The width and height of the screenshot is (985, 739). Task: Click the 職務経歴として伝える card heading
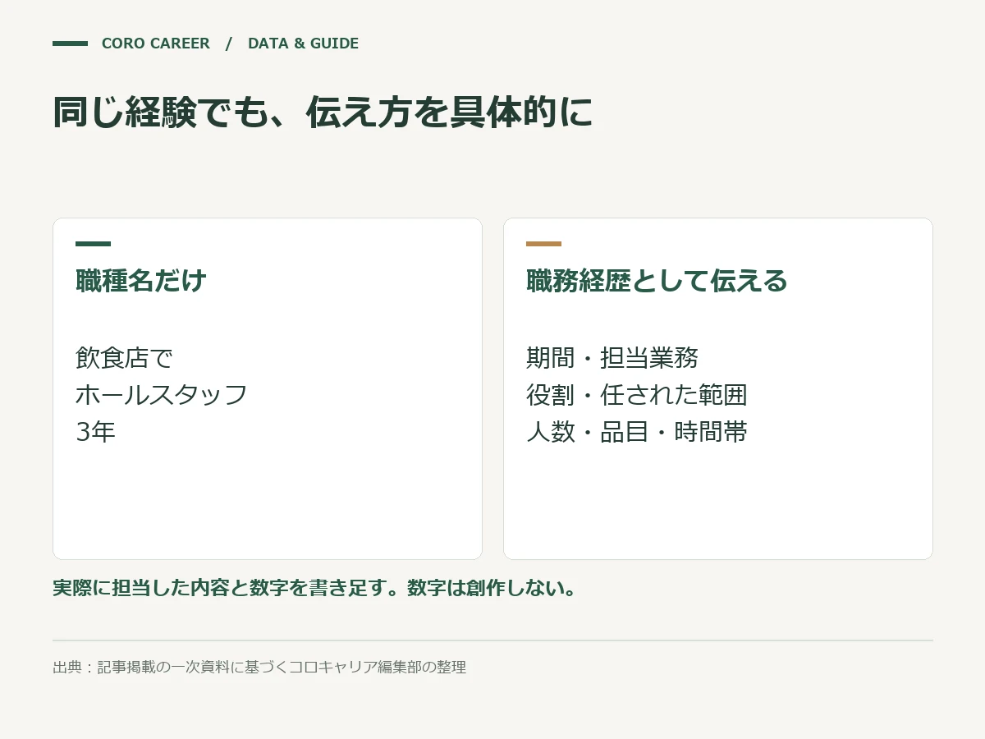tap(657, 281)
